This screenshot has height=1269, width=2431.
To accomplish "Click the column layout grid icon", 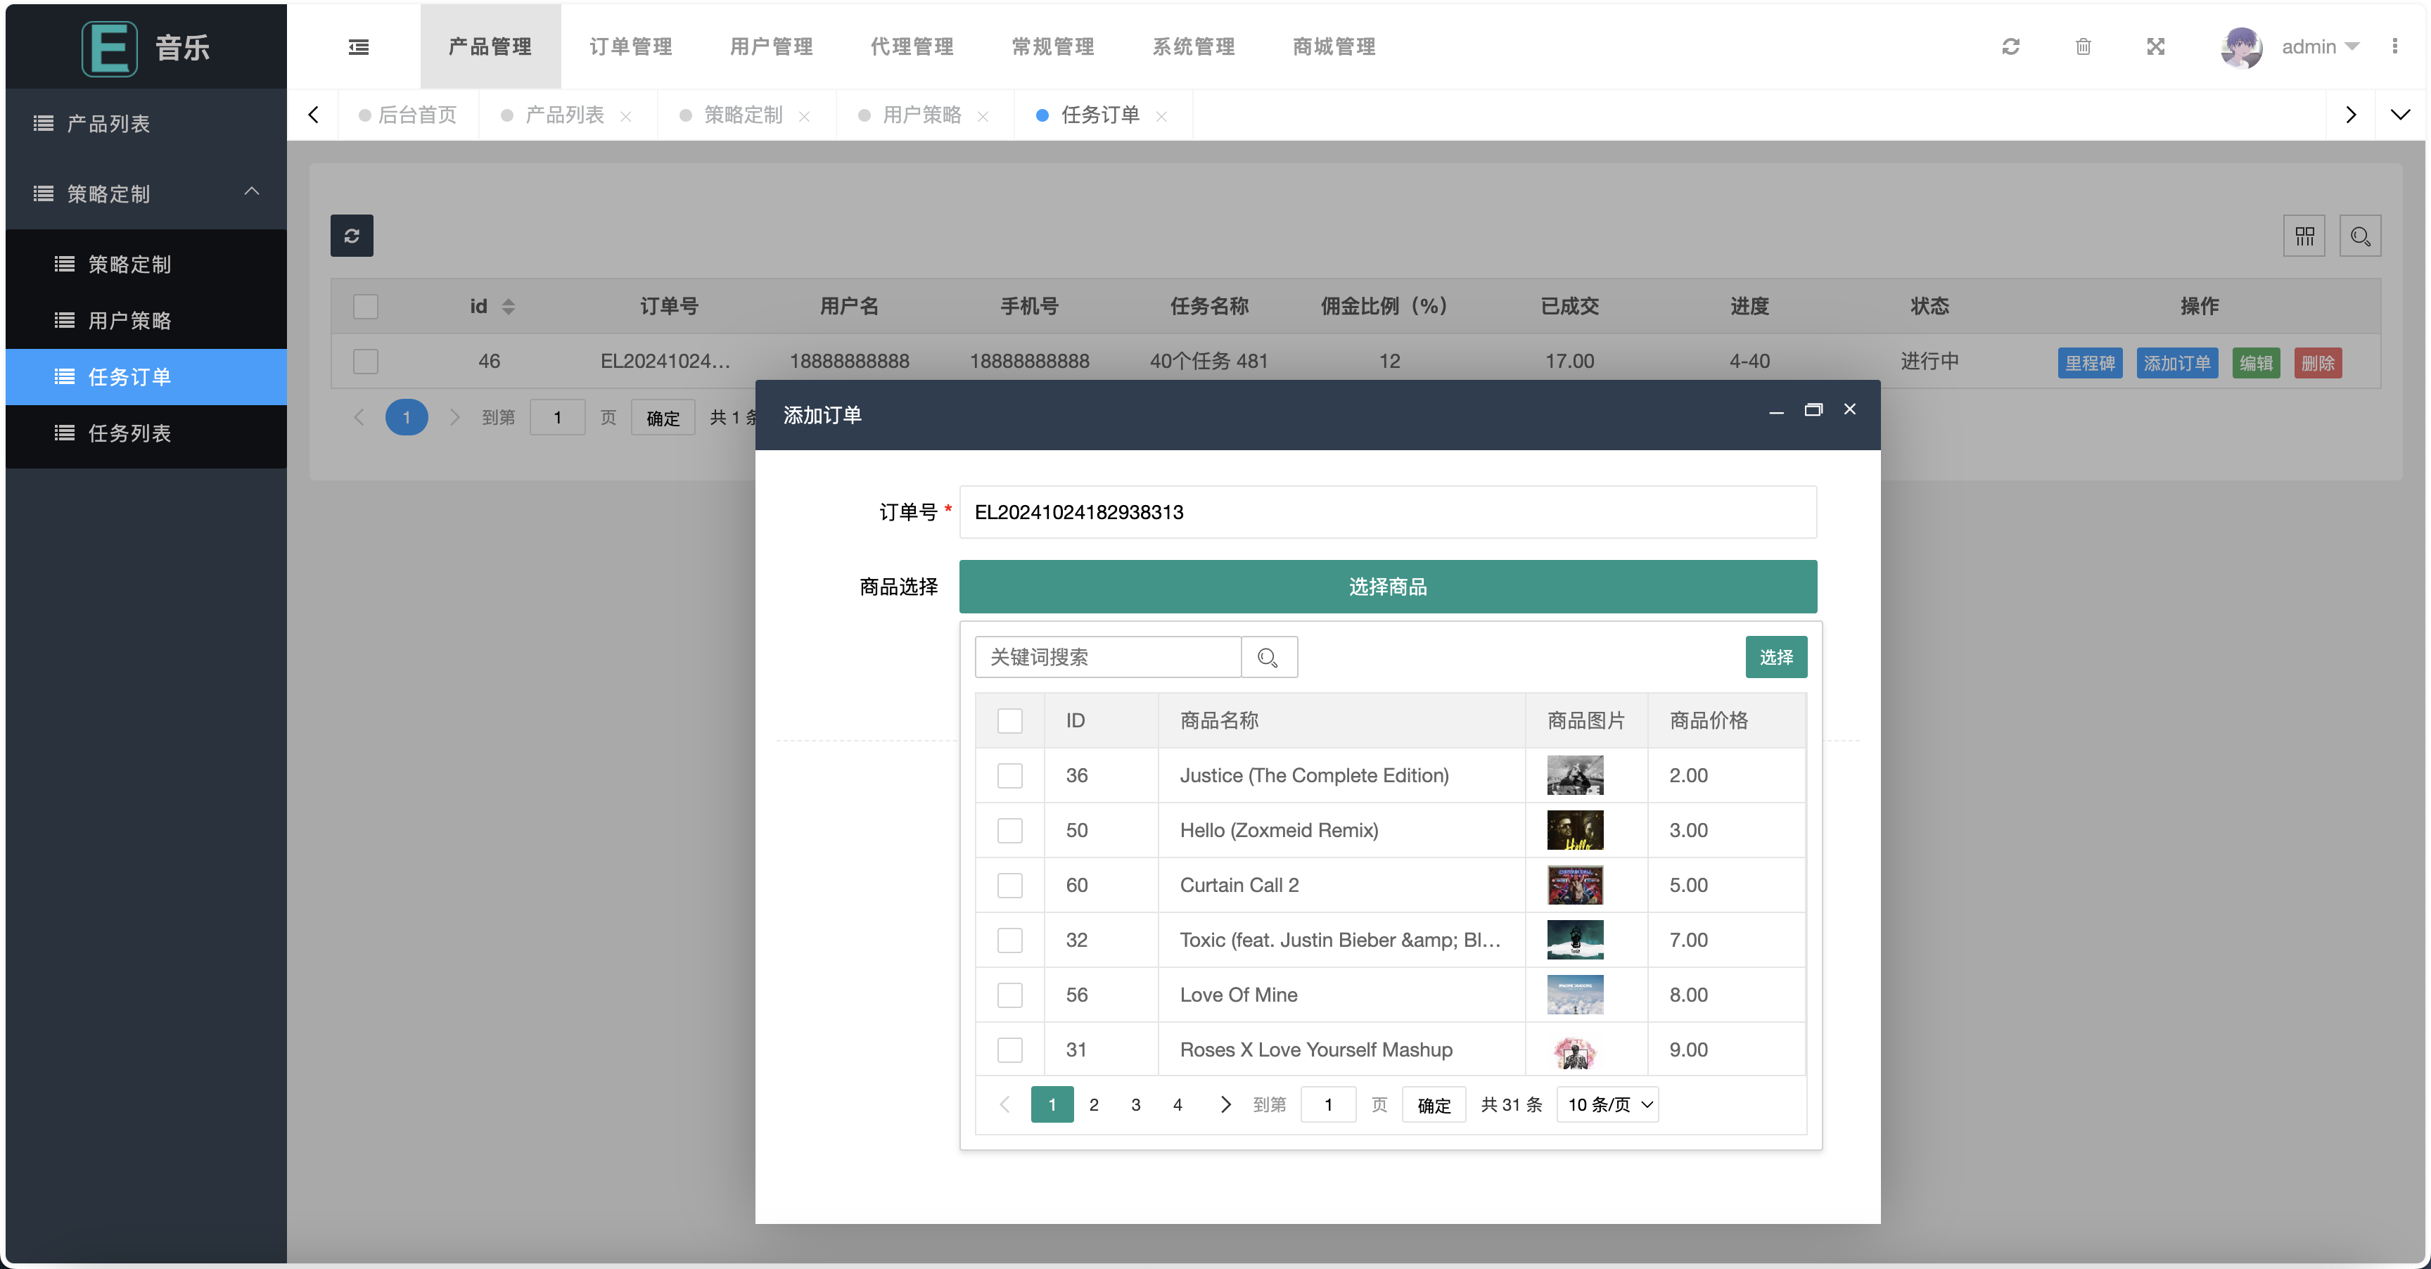I will (2304, 235).
